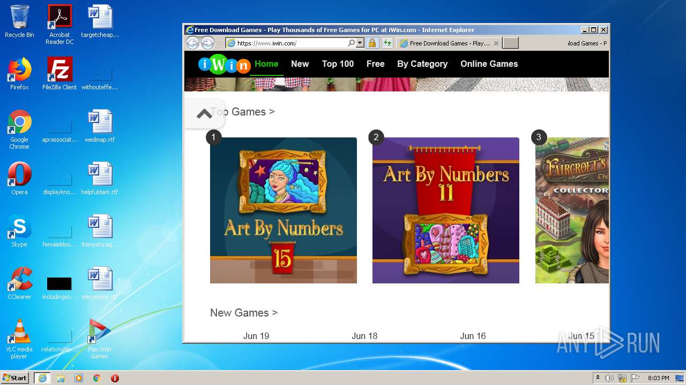Go to the Top 100 menu item

(338, 64)
